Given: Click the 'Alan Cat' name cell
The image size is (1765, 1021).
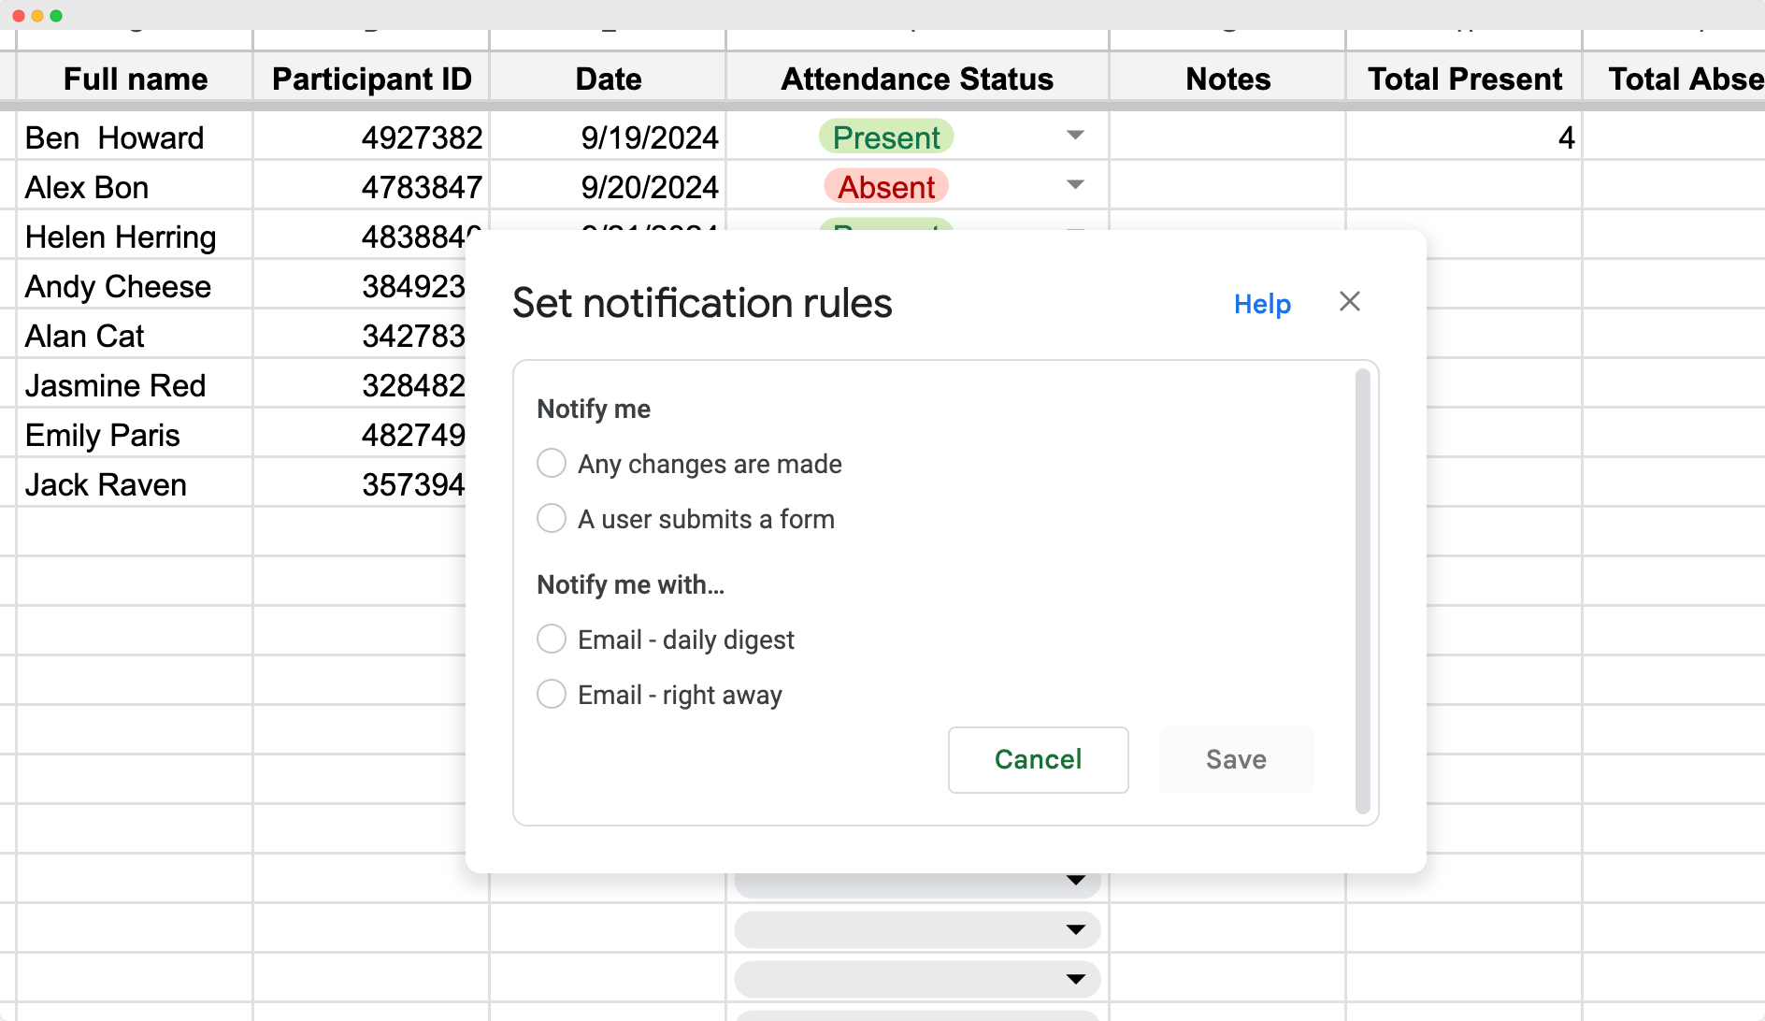Looking at the screenshot, I should click(x=135, y=335).
